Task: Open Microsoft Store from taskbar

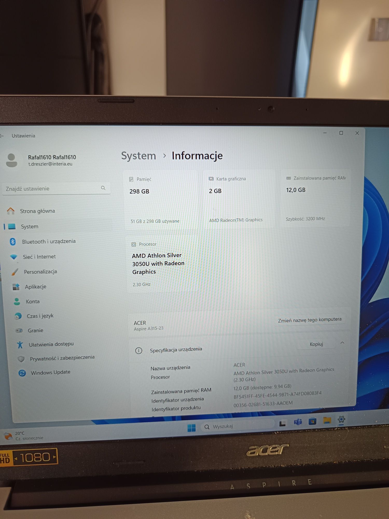Action: click(312, 421)
